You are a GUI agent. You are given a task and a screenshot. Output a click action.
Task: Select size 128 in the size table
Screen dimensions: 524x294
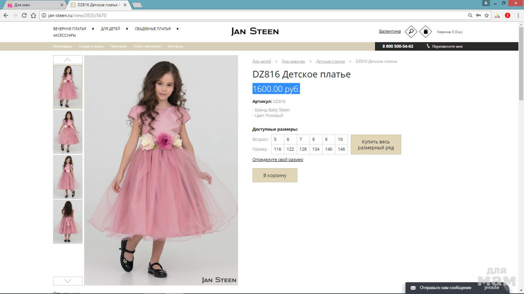tap(303, 149)
